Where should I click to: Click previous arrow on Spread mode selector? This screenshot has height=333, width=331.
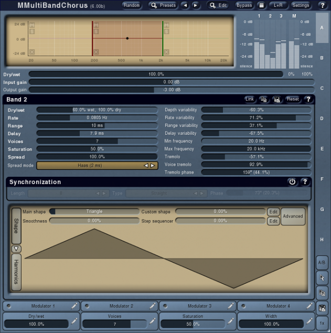(146, 165)
